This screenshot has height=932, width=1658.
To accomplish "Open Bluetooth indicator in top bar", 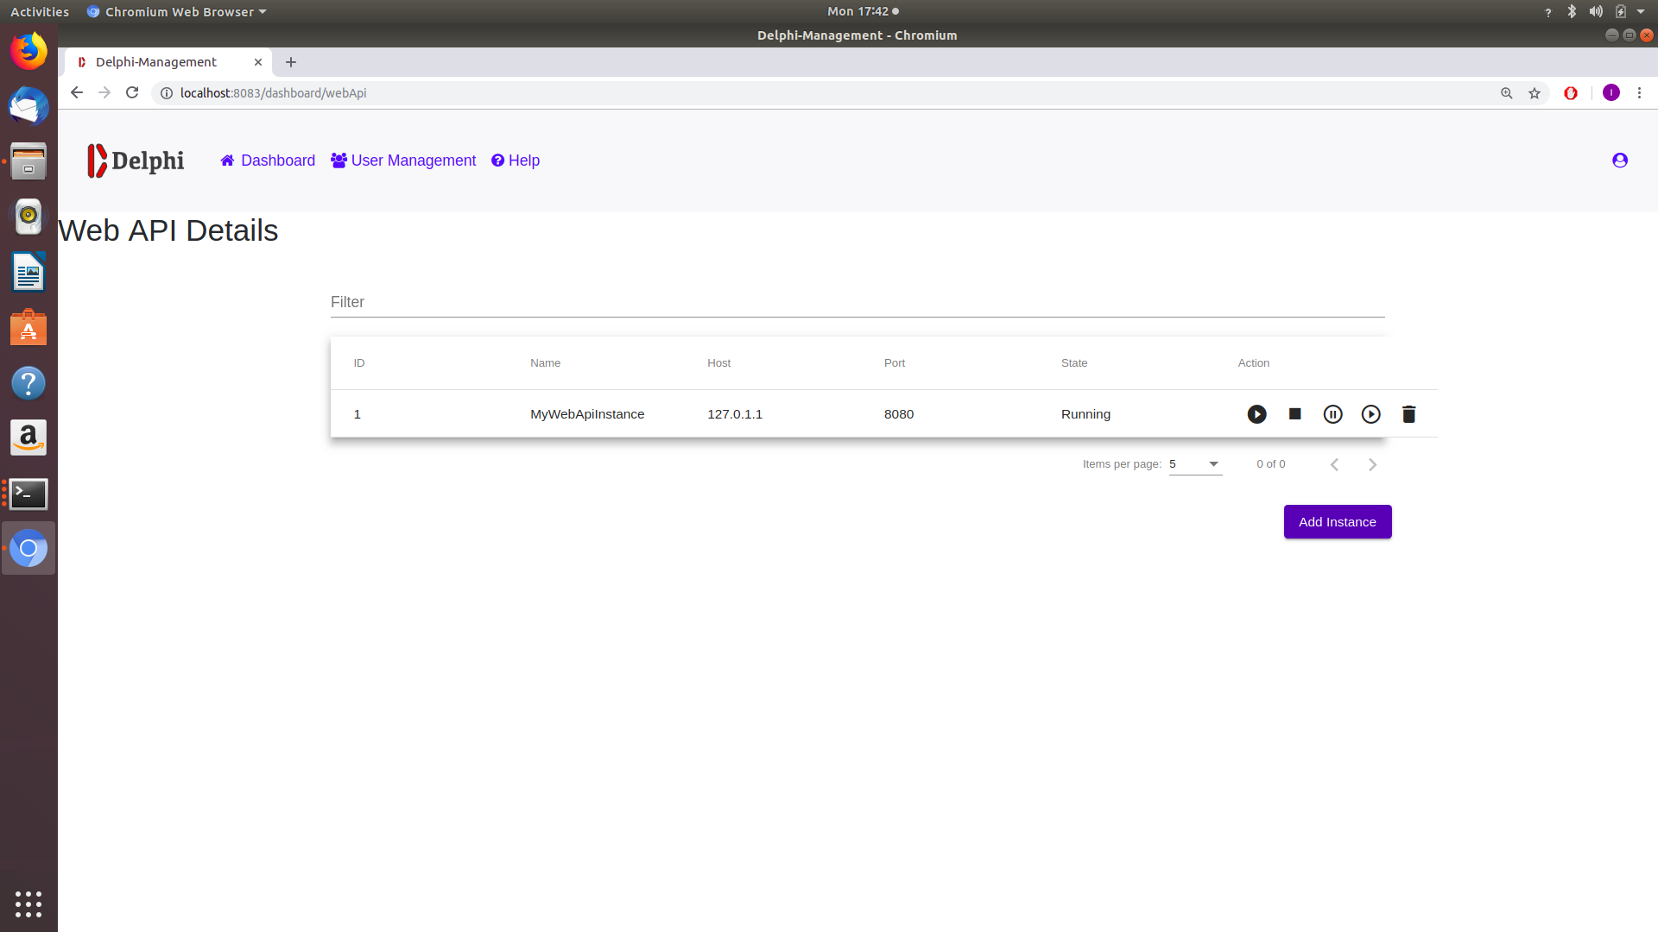I will [1572, 11].
